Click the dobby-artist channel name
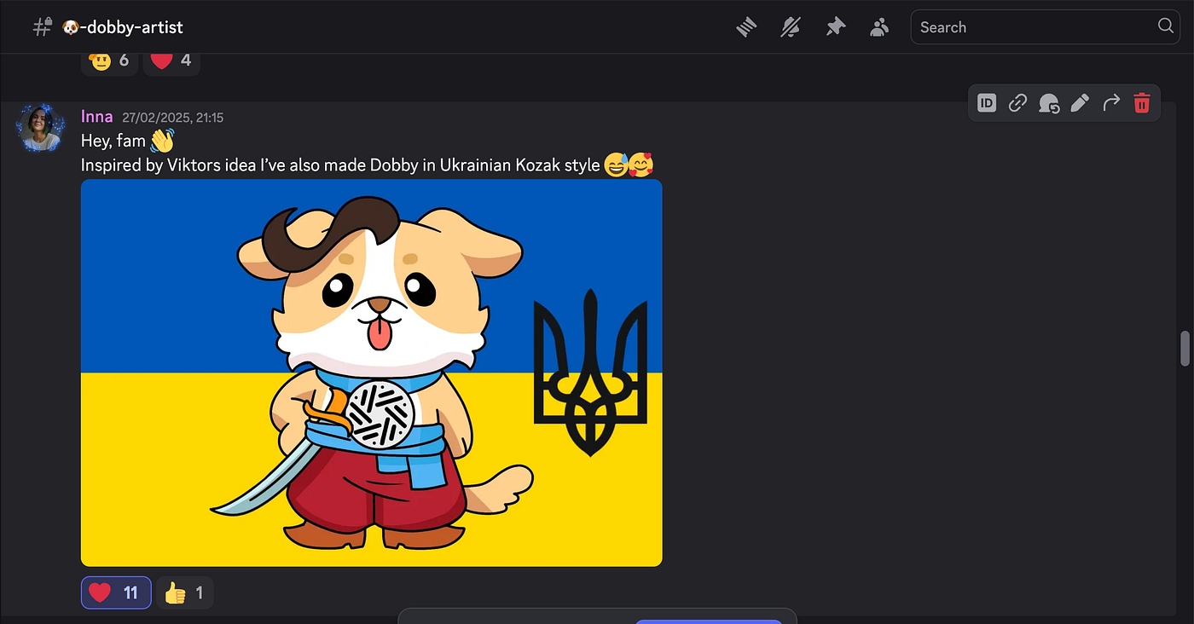The width and height of the screenshot is (1194, 624). pyautogui.click(x=123, y=27)
